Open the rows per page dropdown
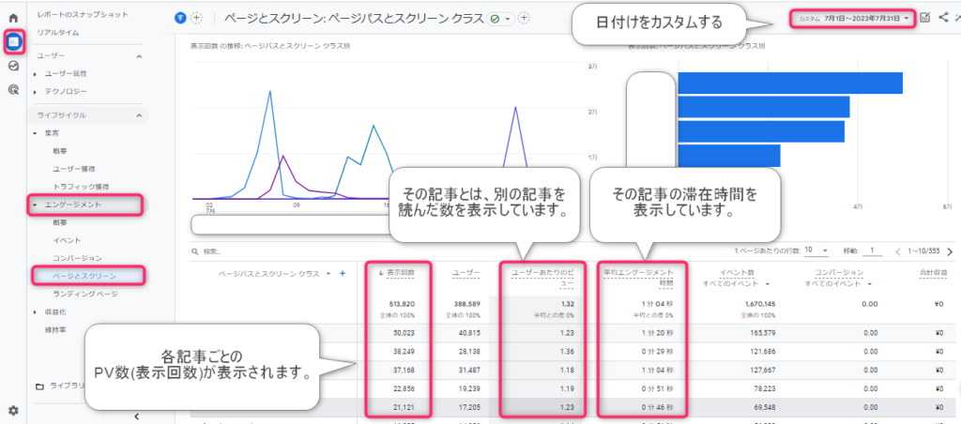961x424 pixels. pyautogui.click(x=823, y=251)
